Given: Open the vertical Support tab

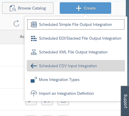Looking at the screenshot, I should tap(125, 101).
